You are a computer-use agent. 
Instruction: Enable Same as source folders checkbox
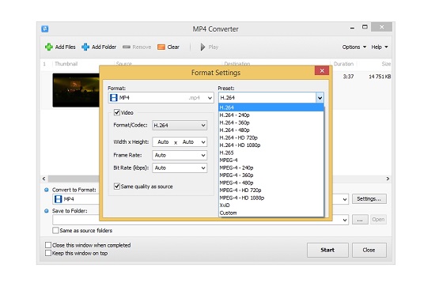point(56,230)
